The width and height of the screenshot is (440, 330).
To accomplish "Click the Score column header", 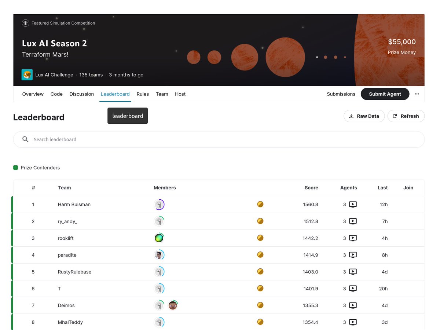I will pos(311,188).
